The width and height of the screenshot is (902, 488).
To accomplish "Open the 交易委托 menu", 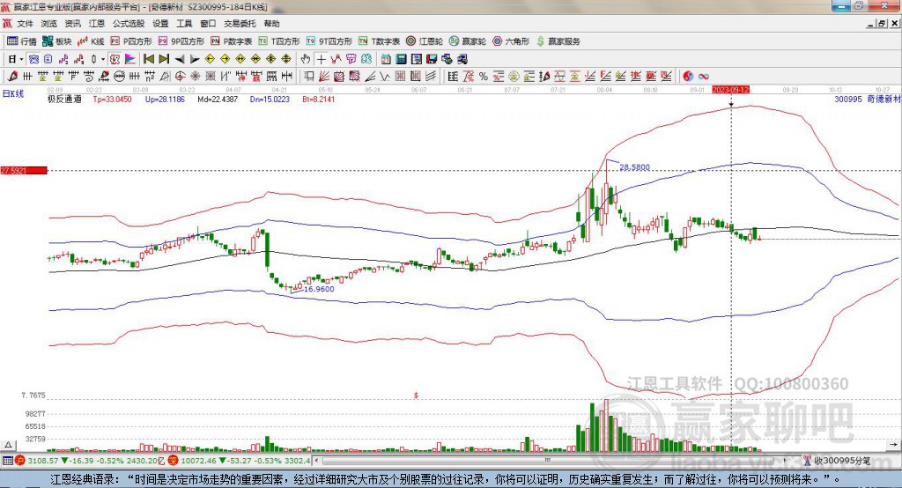I will point(240,24).
